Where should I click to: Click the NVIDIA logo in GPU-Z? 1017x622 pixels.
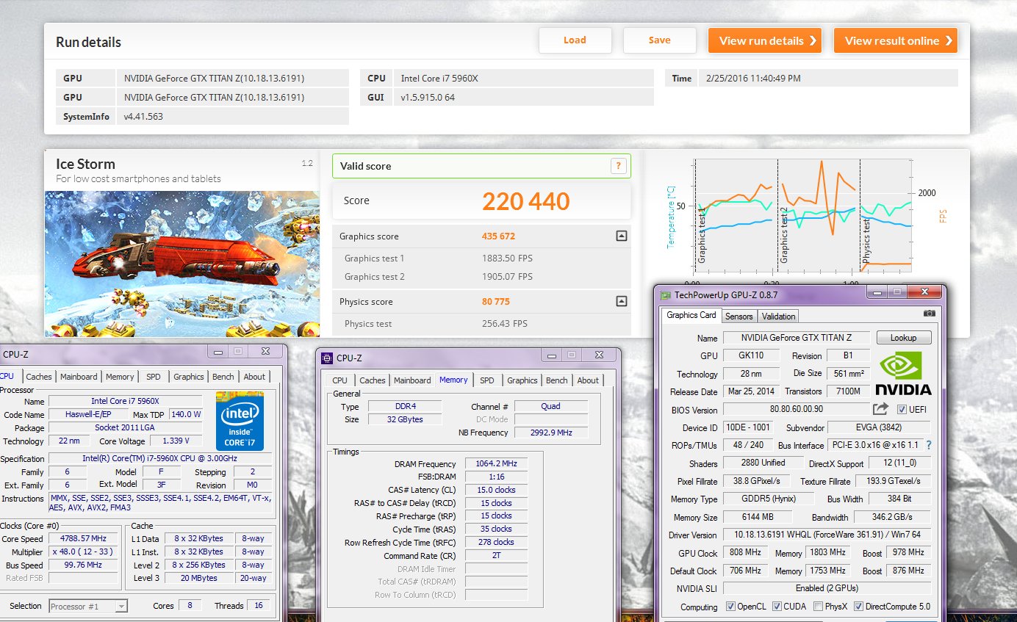pos(904,373)
